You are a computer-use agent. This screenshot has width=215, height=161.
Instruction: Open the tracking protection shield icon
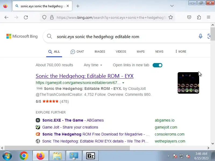point(44,17)
